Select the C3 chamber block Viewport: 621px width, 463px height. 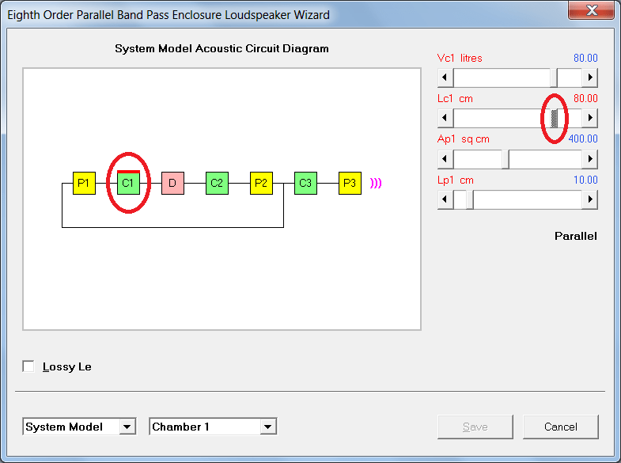coord(305,183)
